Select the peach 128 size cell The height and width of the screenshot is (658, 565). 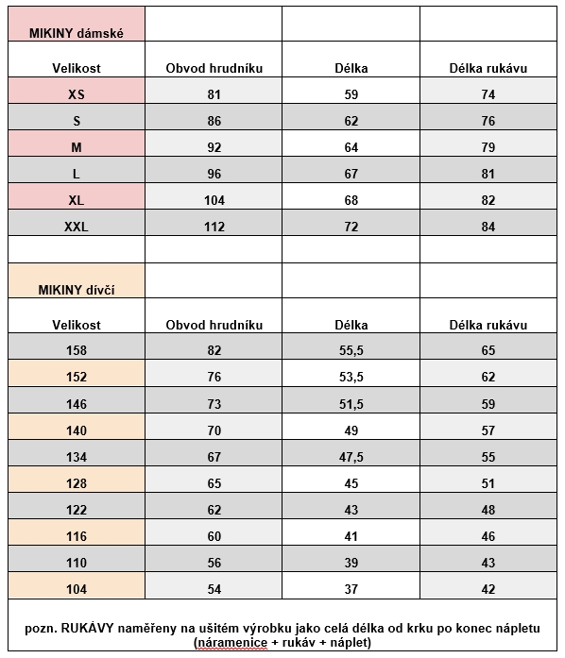(x=77, y=480)
